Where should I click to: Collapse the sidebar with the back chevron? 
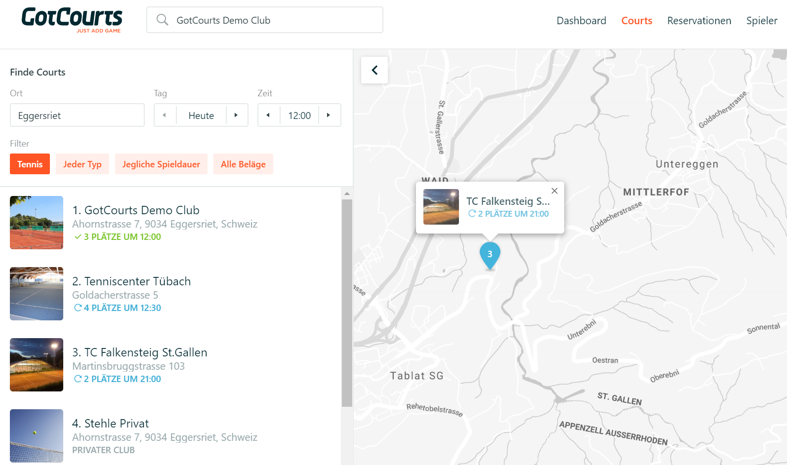tap(374, 70)
